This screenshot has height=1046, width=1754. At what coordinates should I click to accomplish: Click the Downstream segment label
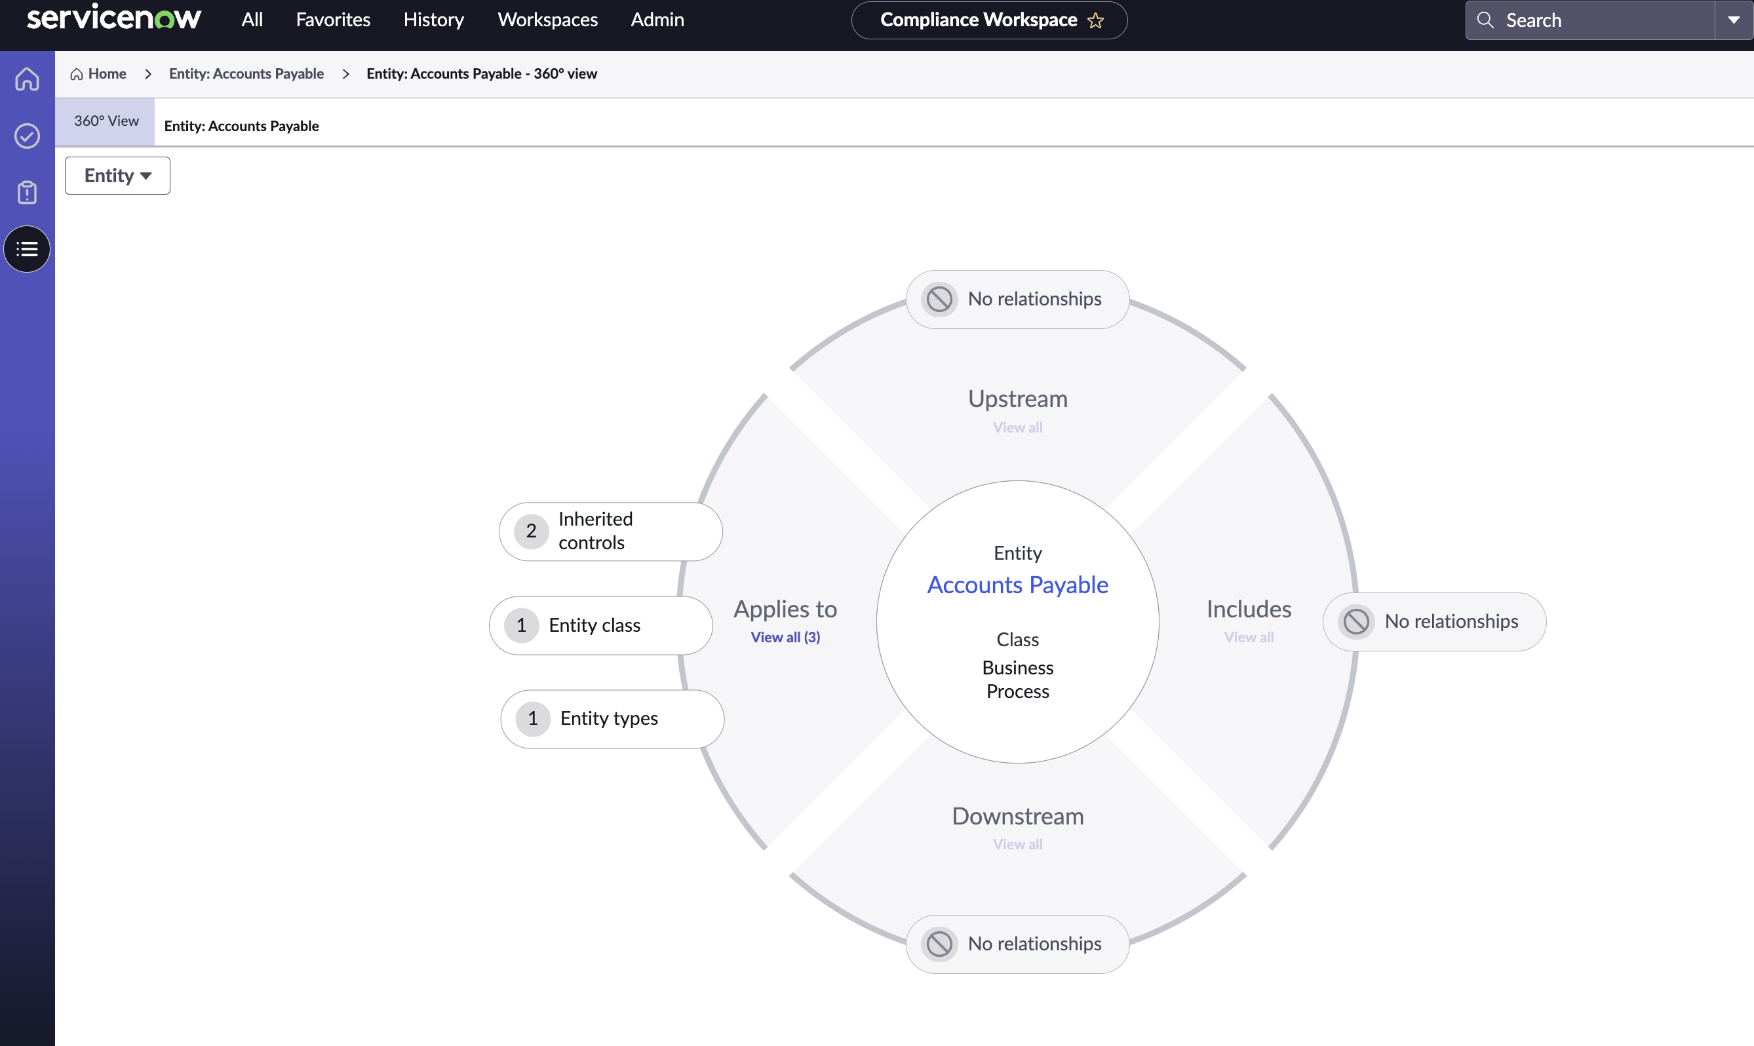(1017, 816)
